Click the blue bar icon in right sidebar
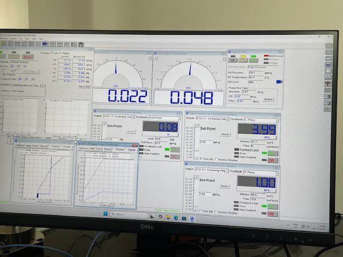 tap(328, 65)
